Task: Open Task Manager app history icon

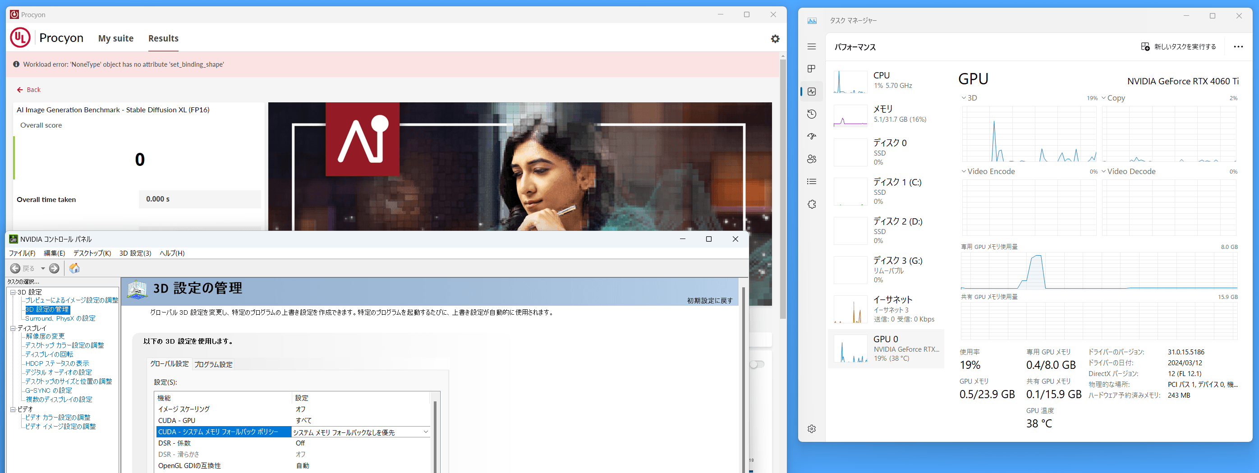Action: coord(812,114)
